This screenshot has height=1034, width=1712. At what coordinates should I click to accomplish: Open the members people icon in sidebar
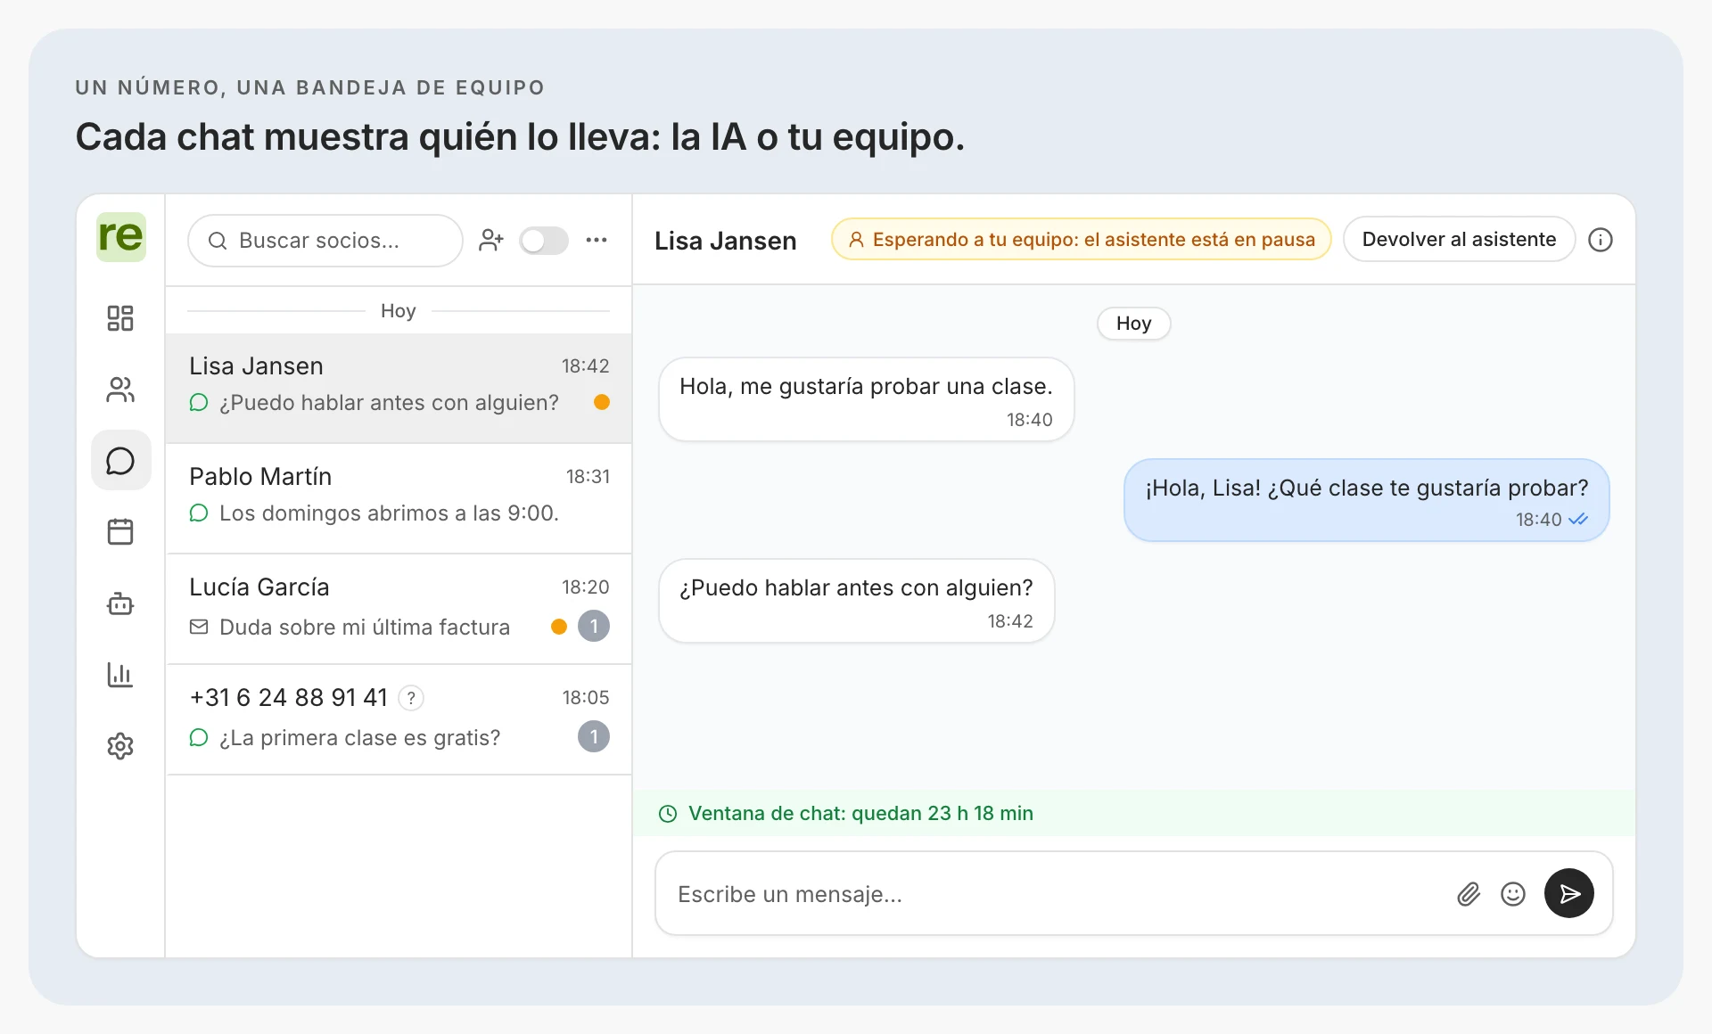click(120, 390)
